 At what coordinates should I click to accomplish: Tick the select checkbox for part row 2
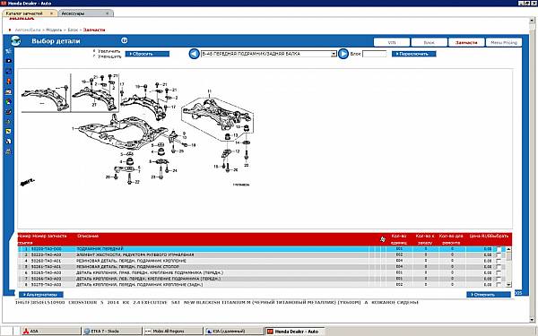point(499,254)
